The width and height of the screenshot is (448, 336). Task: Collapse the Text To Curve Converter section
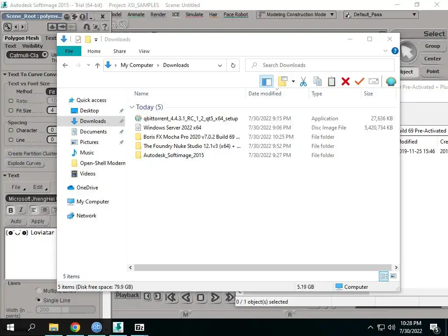[x=5, y=74]
